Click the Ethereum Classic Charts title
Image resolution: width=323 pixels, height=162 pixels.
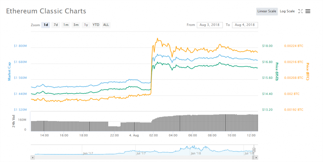tap(46, 11)
